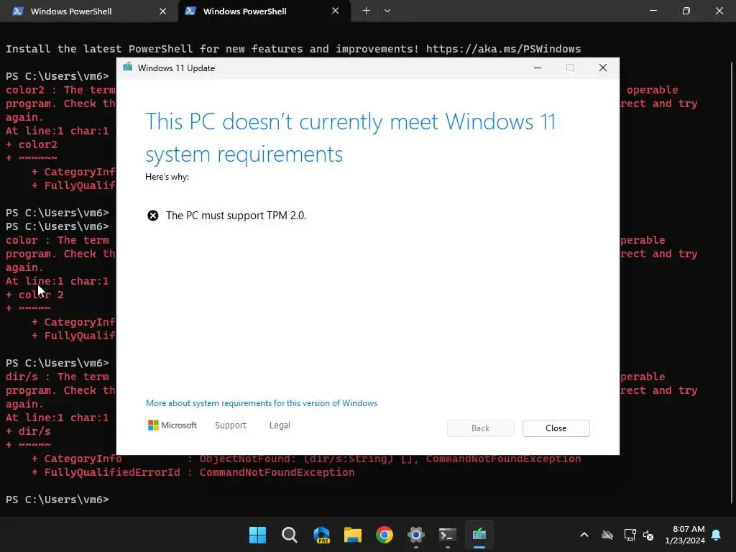Open Settings gear app in taskbar
This screenshot has width=736, height=552.
pos(416,535)
